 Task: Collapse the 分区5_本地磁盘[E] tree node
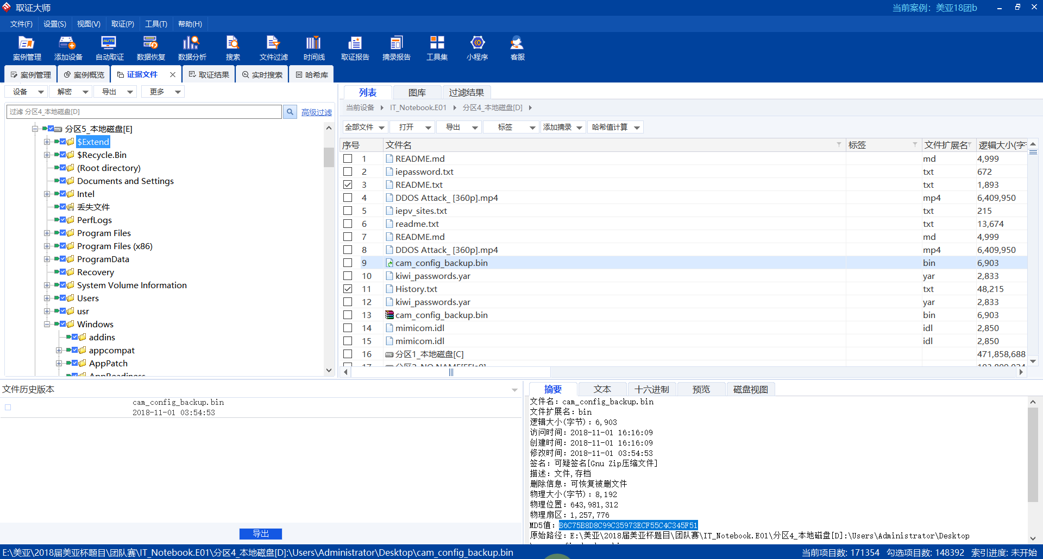click(x=35, y=129)
